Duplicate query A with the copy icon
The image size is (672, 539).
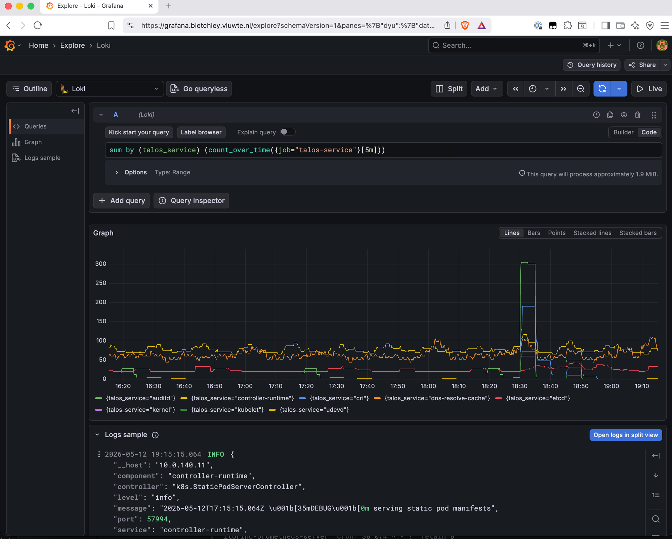610,115
